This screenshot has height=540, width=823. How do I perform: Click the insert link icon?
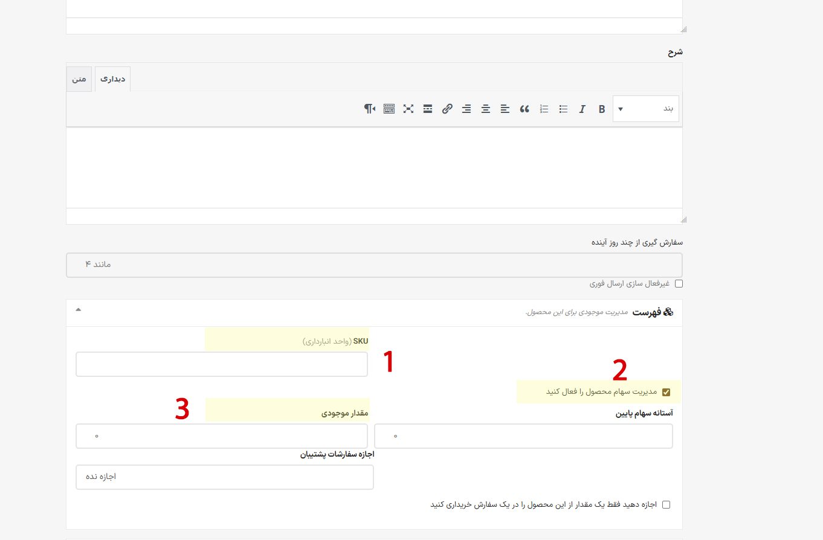coord(447,109)
